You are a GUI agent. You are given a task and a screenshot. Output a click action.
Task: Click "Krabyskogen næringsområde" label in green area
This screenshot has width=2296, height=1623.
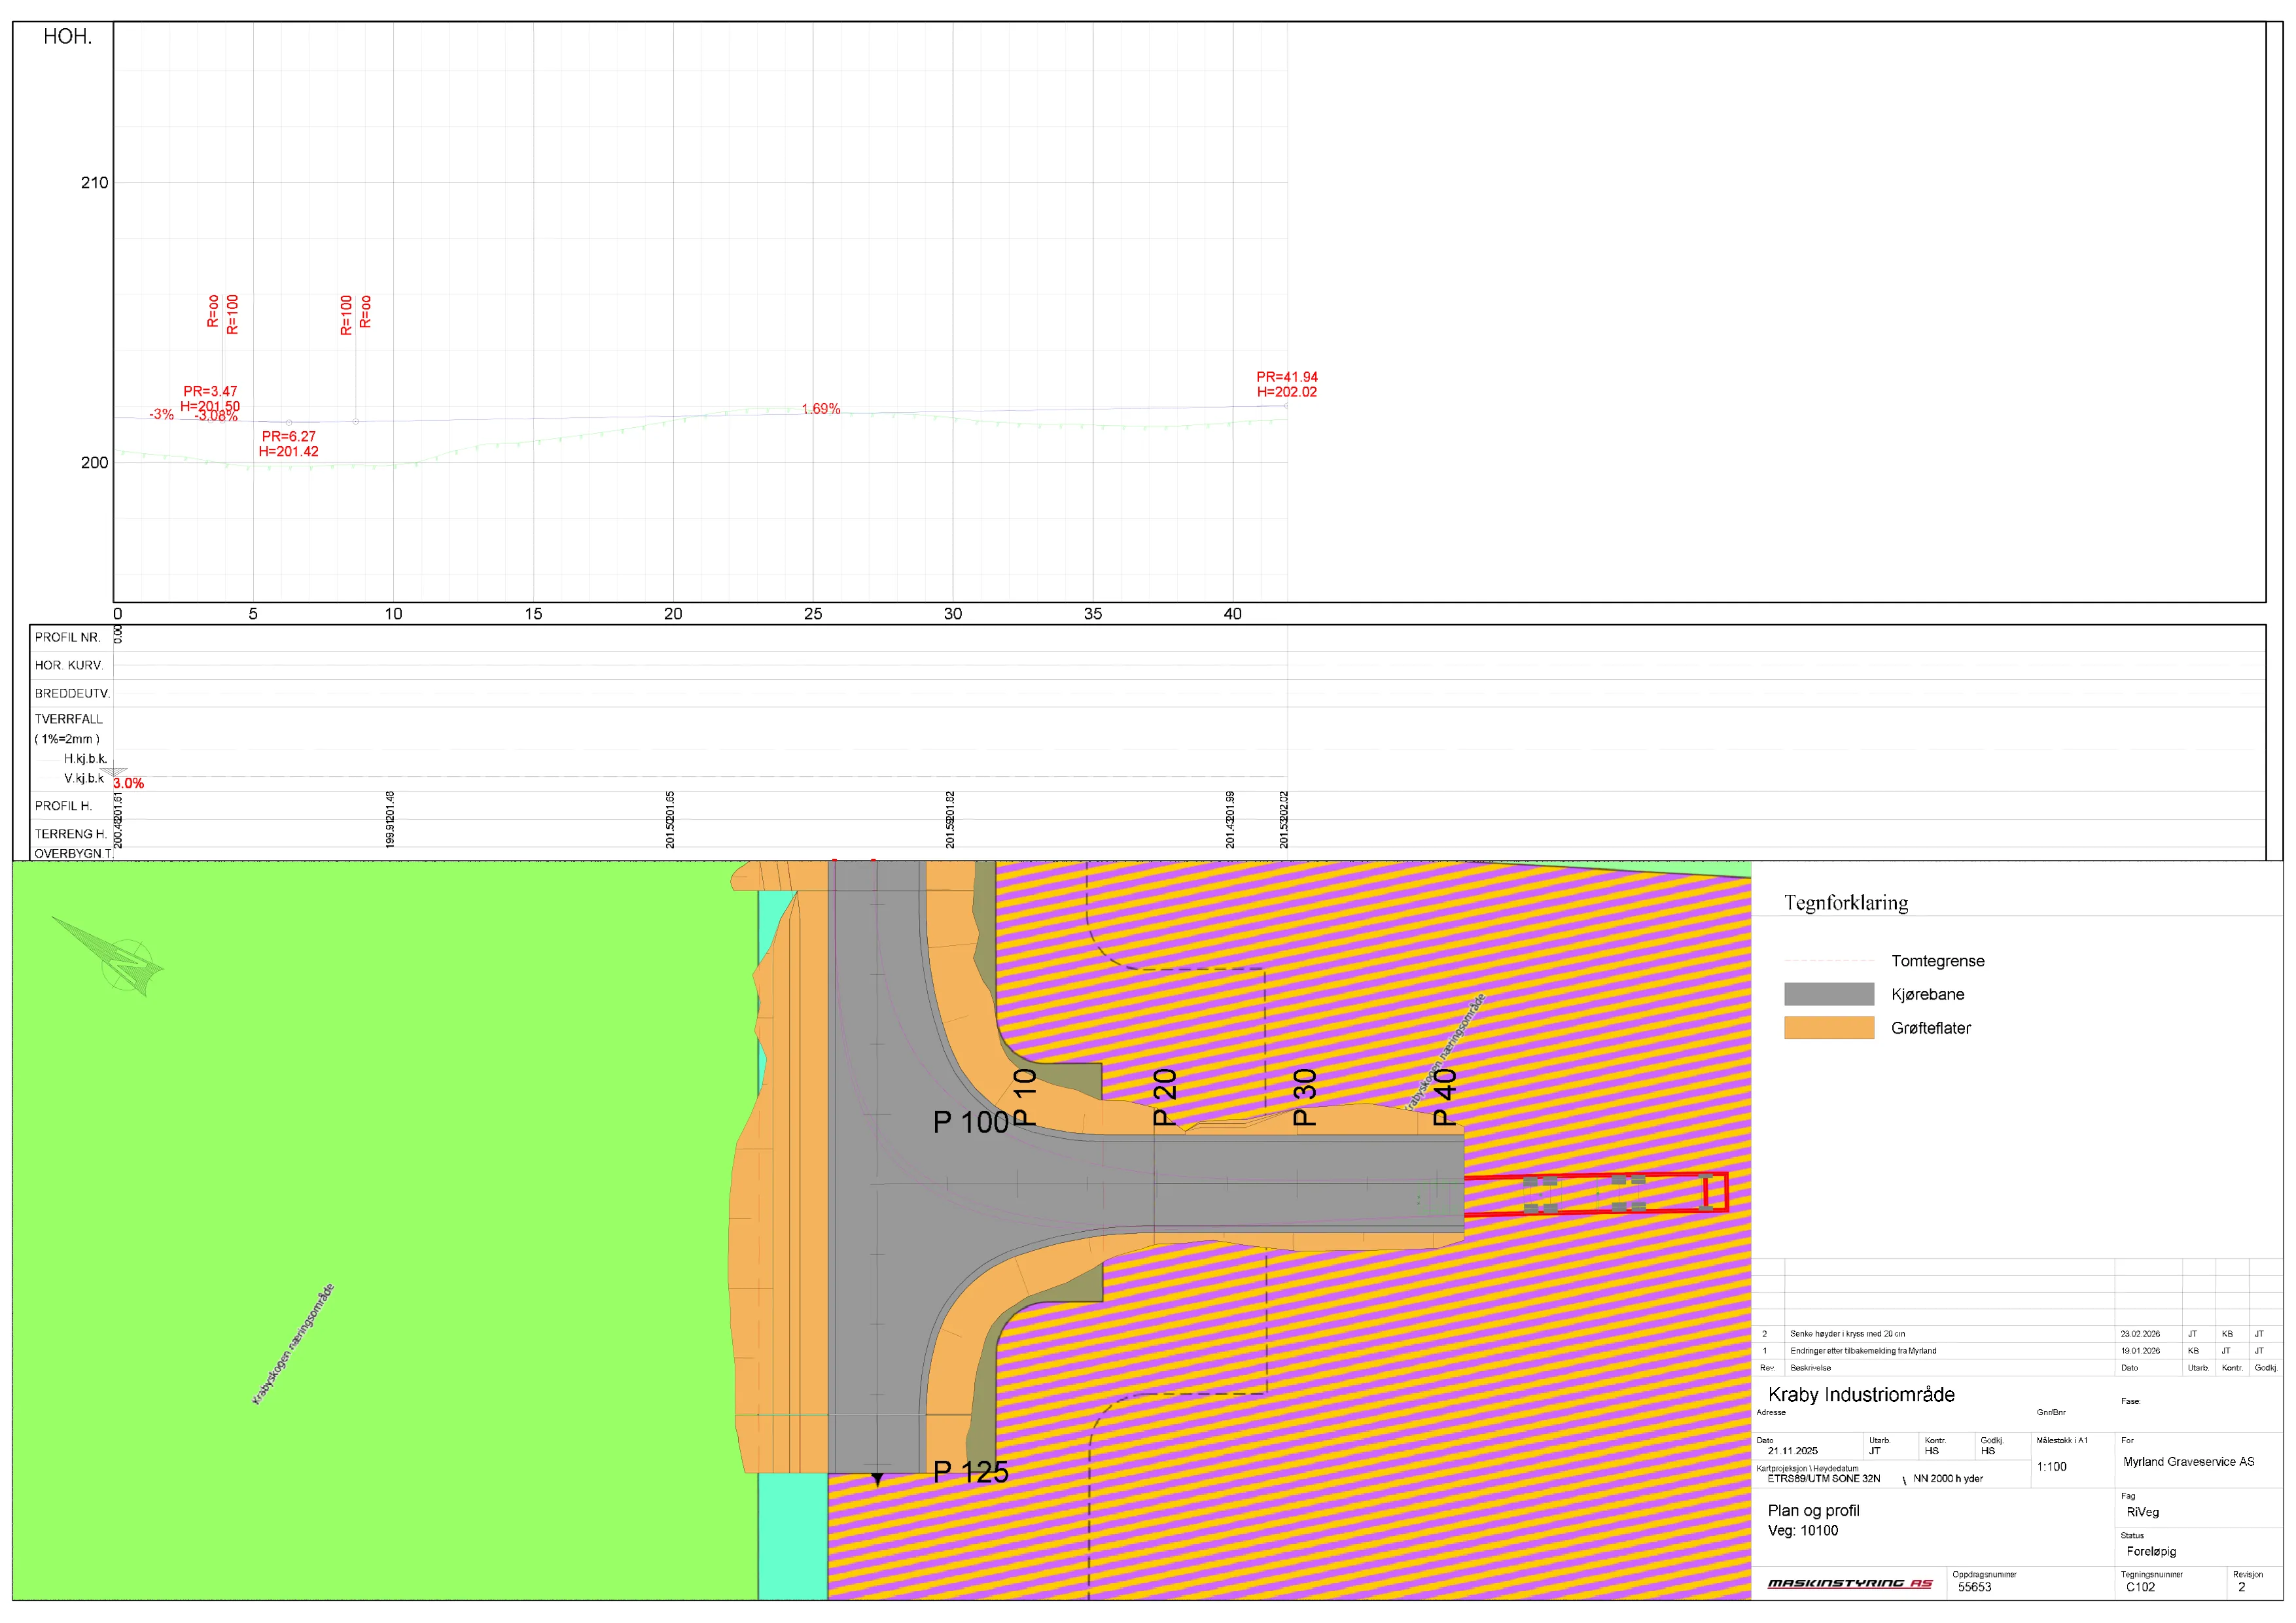(293, 1345)
